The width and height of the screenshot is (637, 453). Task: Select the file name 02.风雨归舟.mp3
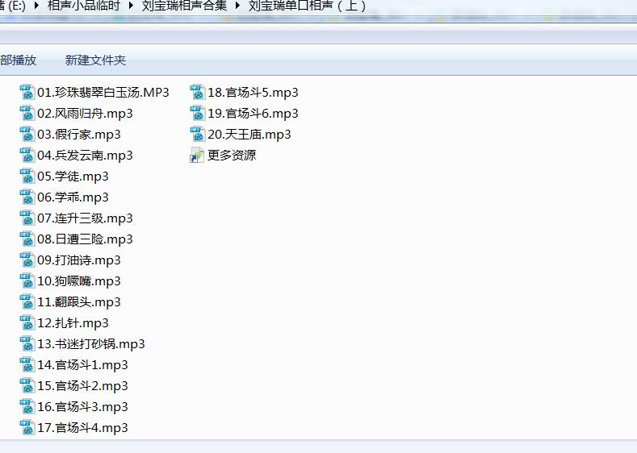pyautogui.click(x=85, y=114)
